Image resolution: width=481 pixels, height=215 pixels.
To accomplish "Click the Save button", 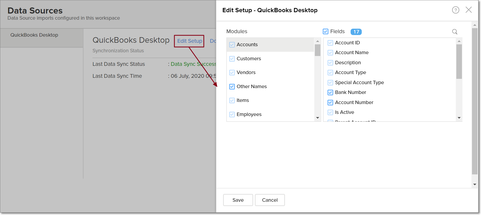I will (x=238, y=200).
